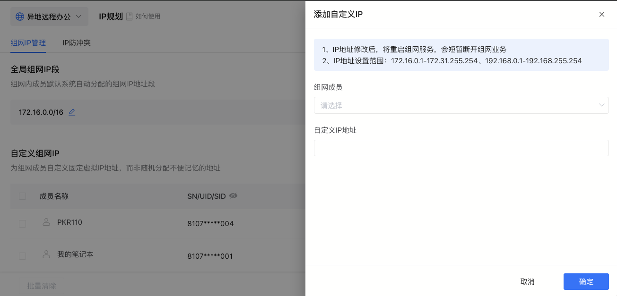Check the 我的笔记本 row checkbox
617x296 pixels.
(x=22, y=256)
